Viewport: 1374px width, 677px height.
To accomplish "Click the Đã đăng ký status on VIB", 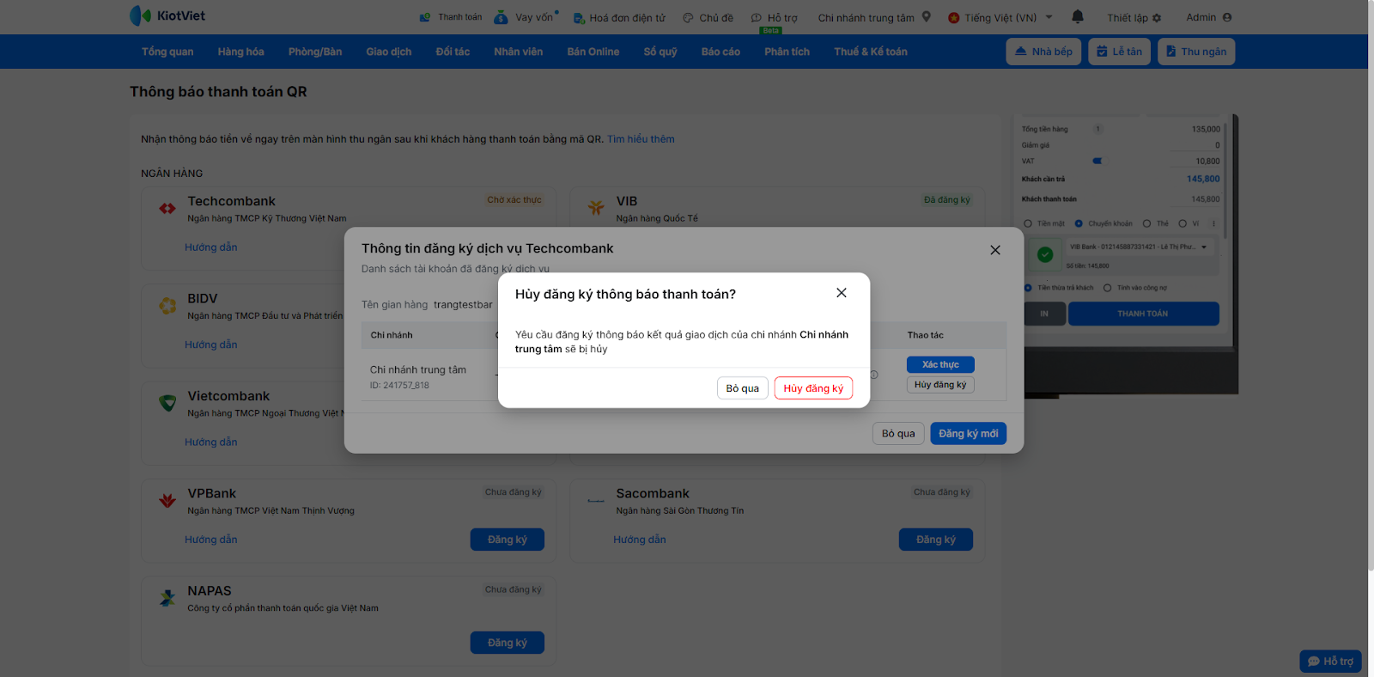I will tap(947, 200).
